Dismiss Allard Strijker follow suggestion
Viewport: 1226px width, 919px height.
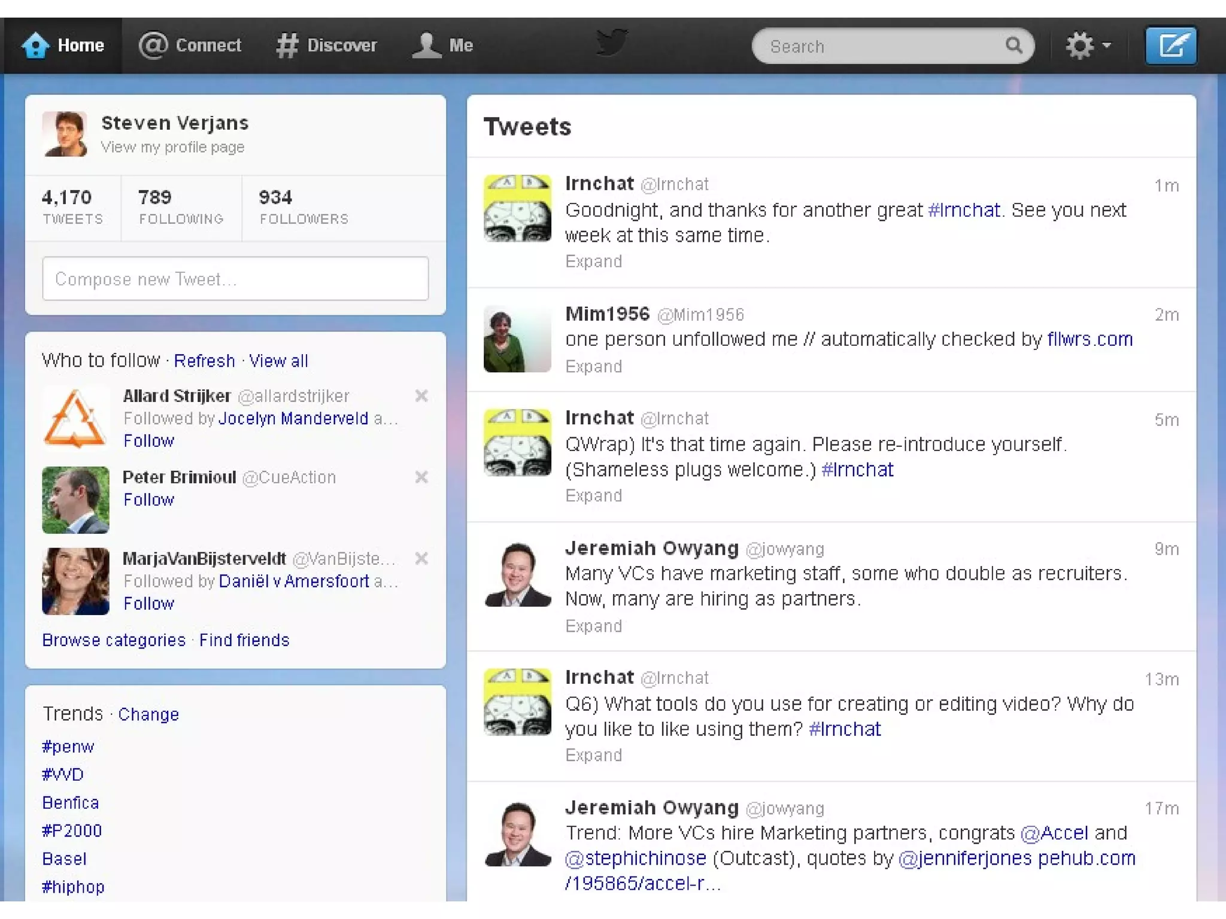point(421,396)
